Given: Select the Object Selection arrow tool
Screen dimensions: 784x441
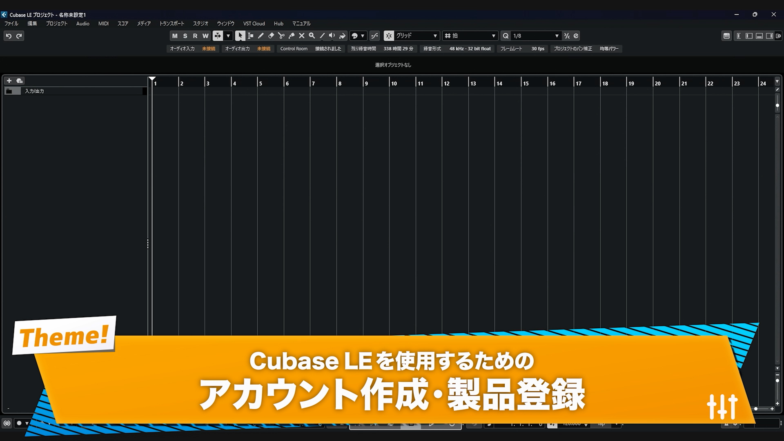Looking at the screenshot, I should click(240, 36).
